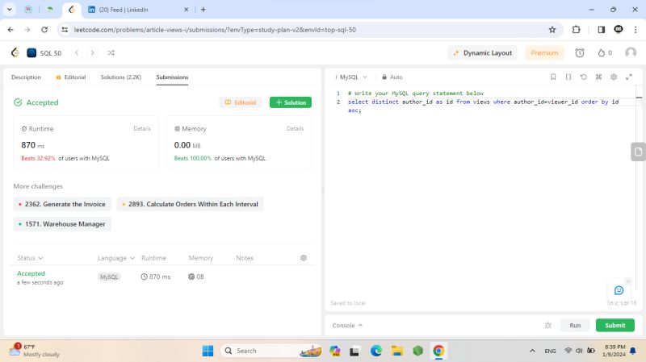The image size is (646, 362).
Task: Click the green Submit button
Action: tap(615, 325)
